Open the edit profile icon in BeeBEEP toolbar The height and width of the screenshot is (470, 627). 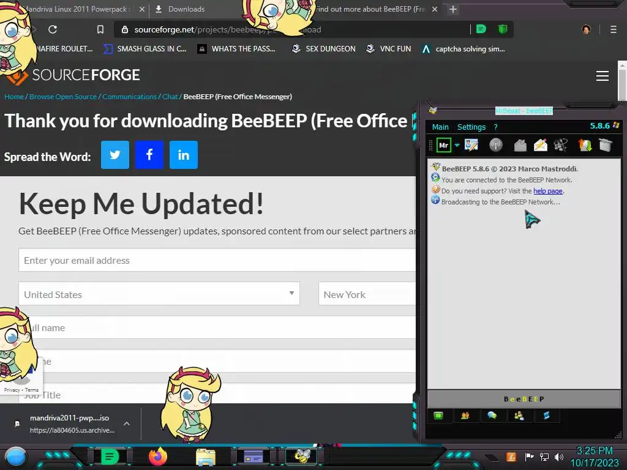pos(471,144)
